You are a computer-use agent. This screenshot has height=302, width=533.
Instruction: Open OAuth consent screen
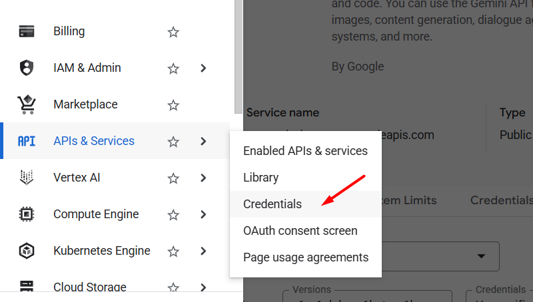pyautogui.click(x=306, y=231)
